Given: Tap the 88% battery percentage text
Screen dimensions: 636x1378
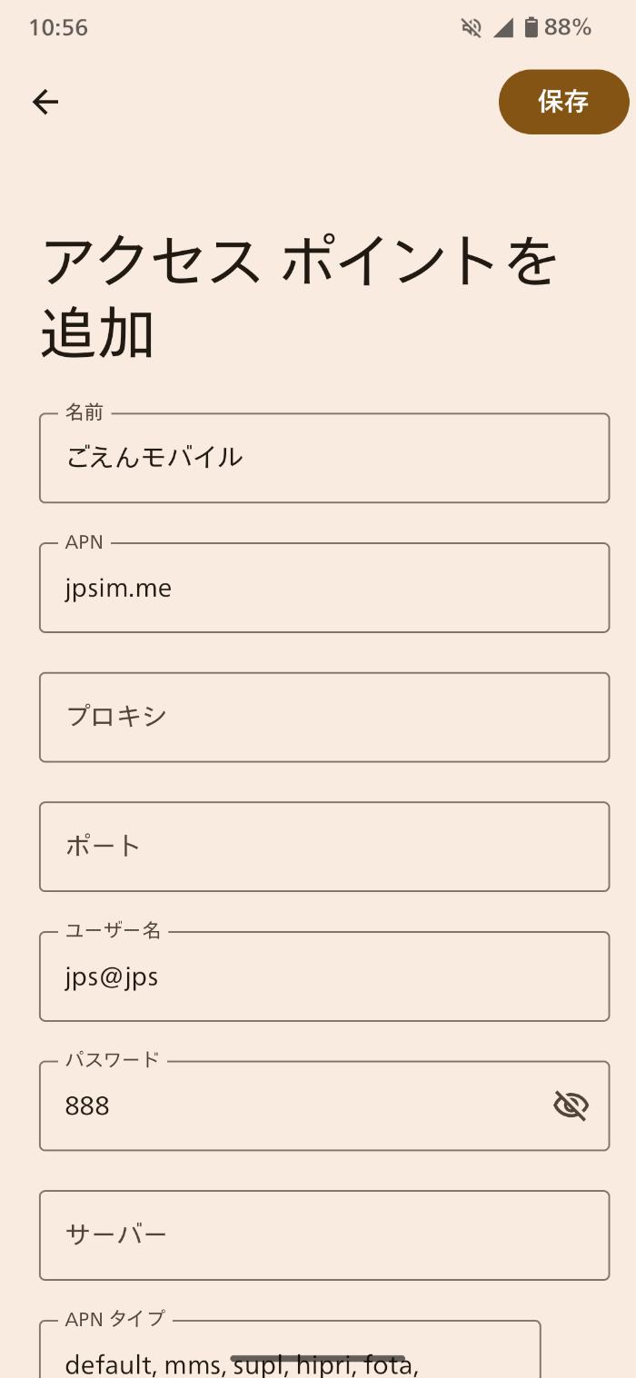Looking at the screenshot, I should 568,28.
